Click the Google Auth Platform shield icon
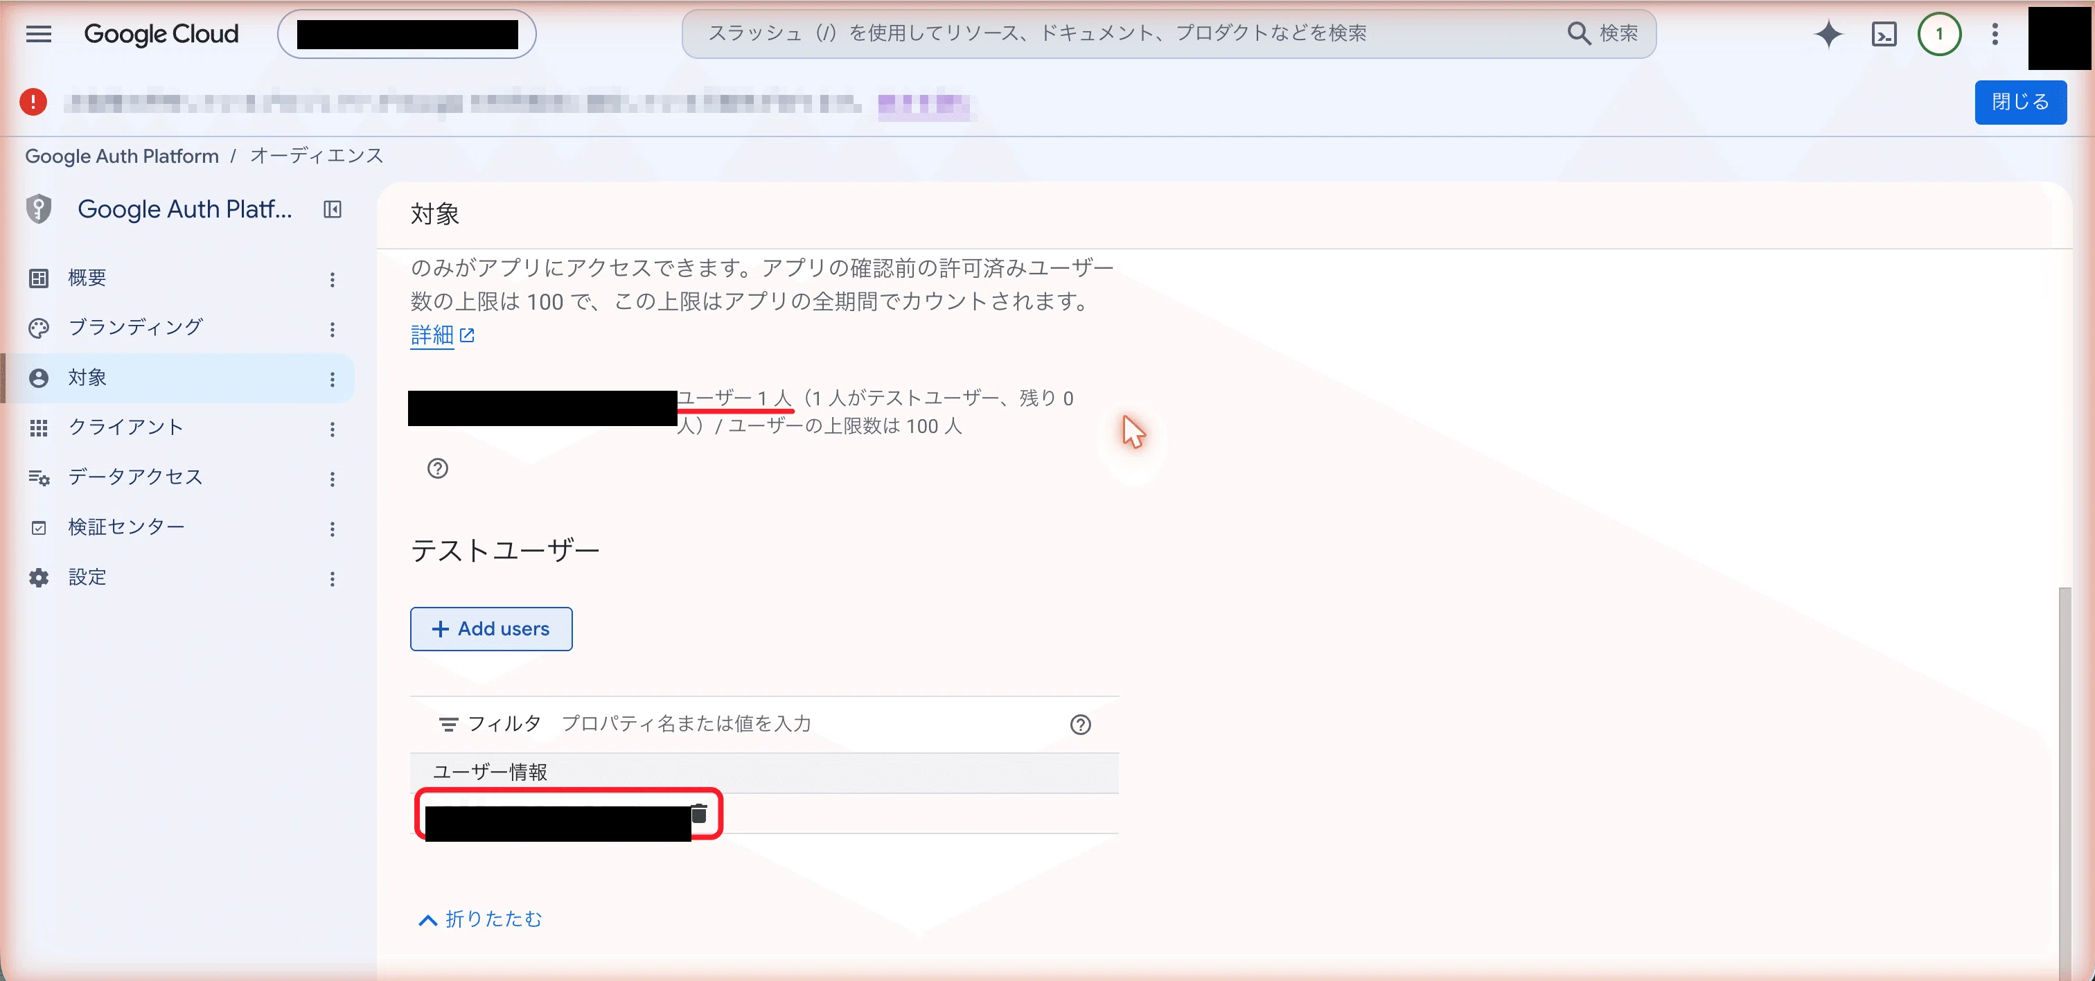 pyautogui.click(x=38, y=209)
